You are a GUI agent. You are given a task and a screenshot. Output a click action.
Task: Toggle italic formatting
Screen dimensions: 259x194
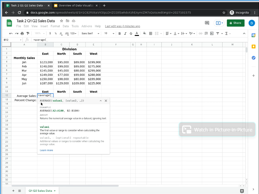[x=125, y=34]
